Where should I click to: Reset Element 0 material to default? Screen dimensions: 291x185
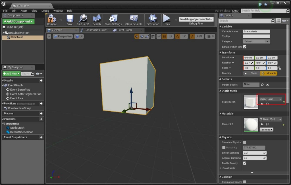tap(283, 125)
